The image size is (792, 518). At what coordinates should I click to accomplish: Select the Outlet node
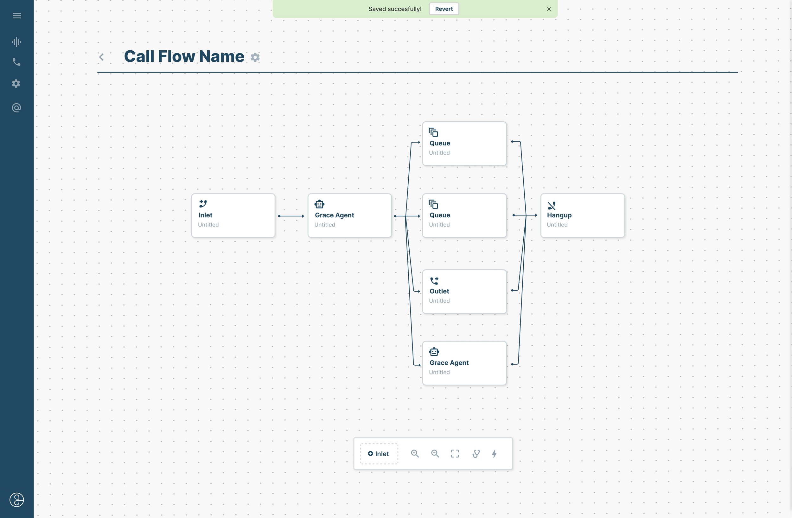tap(464, 291)
